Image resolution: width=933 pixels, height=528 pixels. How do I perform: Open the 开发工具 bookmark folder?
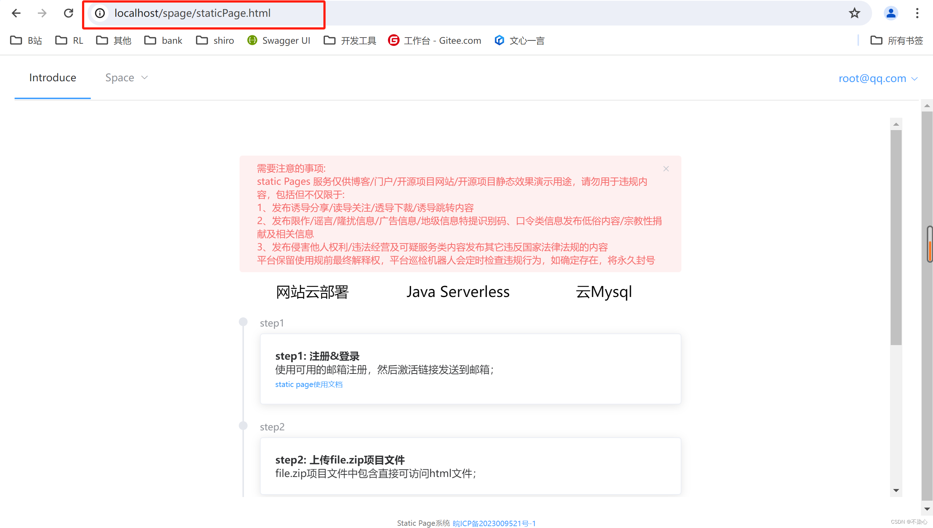(350, 40)
